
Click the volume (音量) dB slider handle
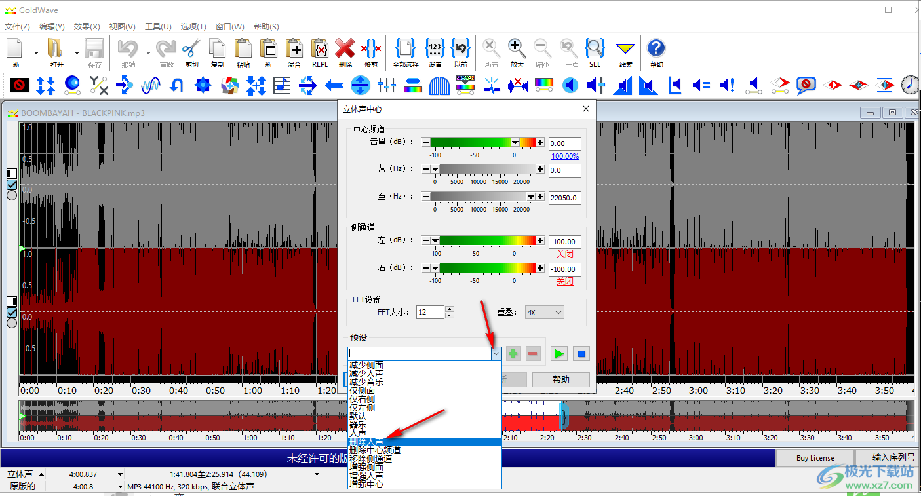(515, 142)
